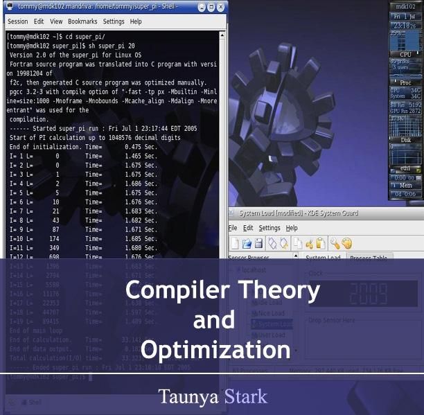424x415 pixels.
Task: Click the eth1 network label in the monitor
Action: (x=405, y=168)
